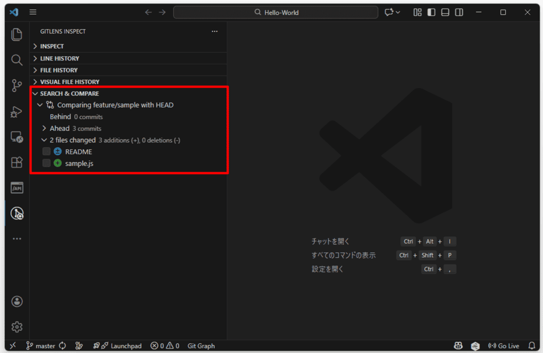The width and height of the screenshot is (543, 353).
Task: Open the Source Control view
Action: pyautogui.click(x=16, y=85)
